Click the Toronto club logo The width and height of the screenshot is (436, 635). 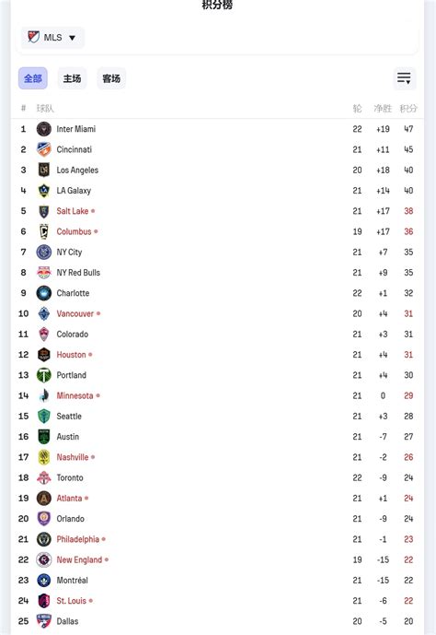43,478
